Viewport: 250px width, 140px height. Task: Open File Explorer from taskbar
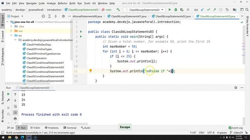coord(10,137)
